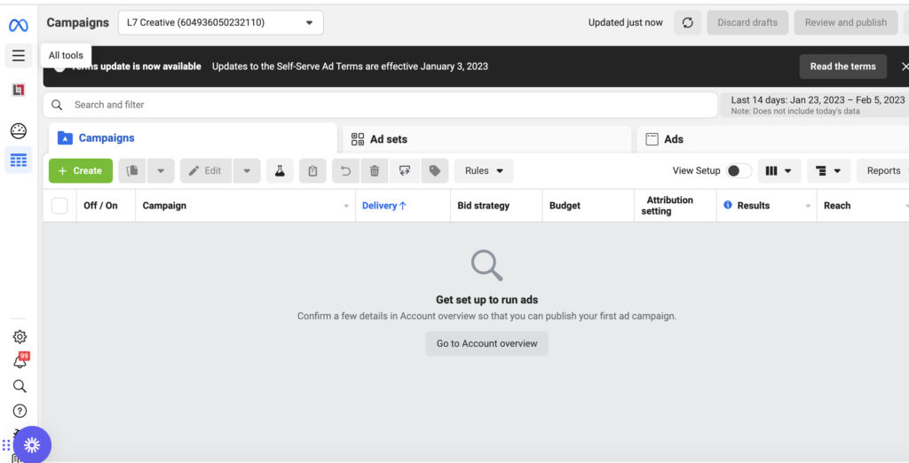Viewport: 909px width, 463px height.
Task: Open the All tools hamburger menu
Action: [x=19, y=56]
